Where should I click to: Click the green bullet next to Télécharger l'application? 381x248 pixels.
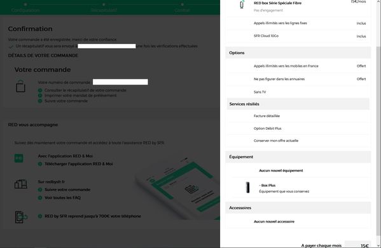[x=40, y=164]
